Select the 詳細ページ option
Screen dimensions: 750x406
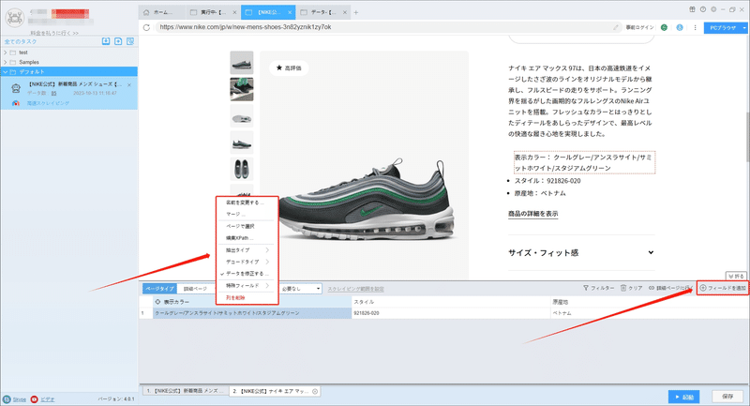click(196, 289)
